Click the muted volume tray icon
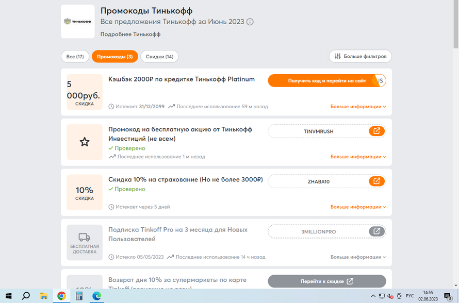The width and height of the screenshot is (459, 303). (x=390, y=296)
